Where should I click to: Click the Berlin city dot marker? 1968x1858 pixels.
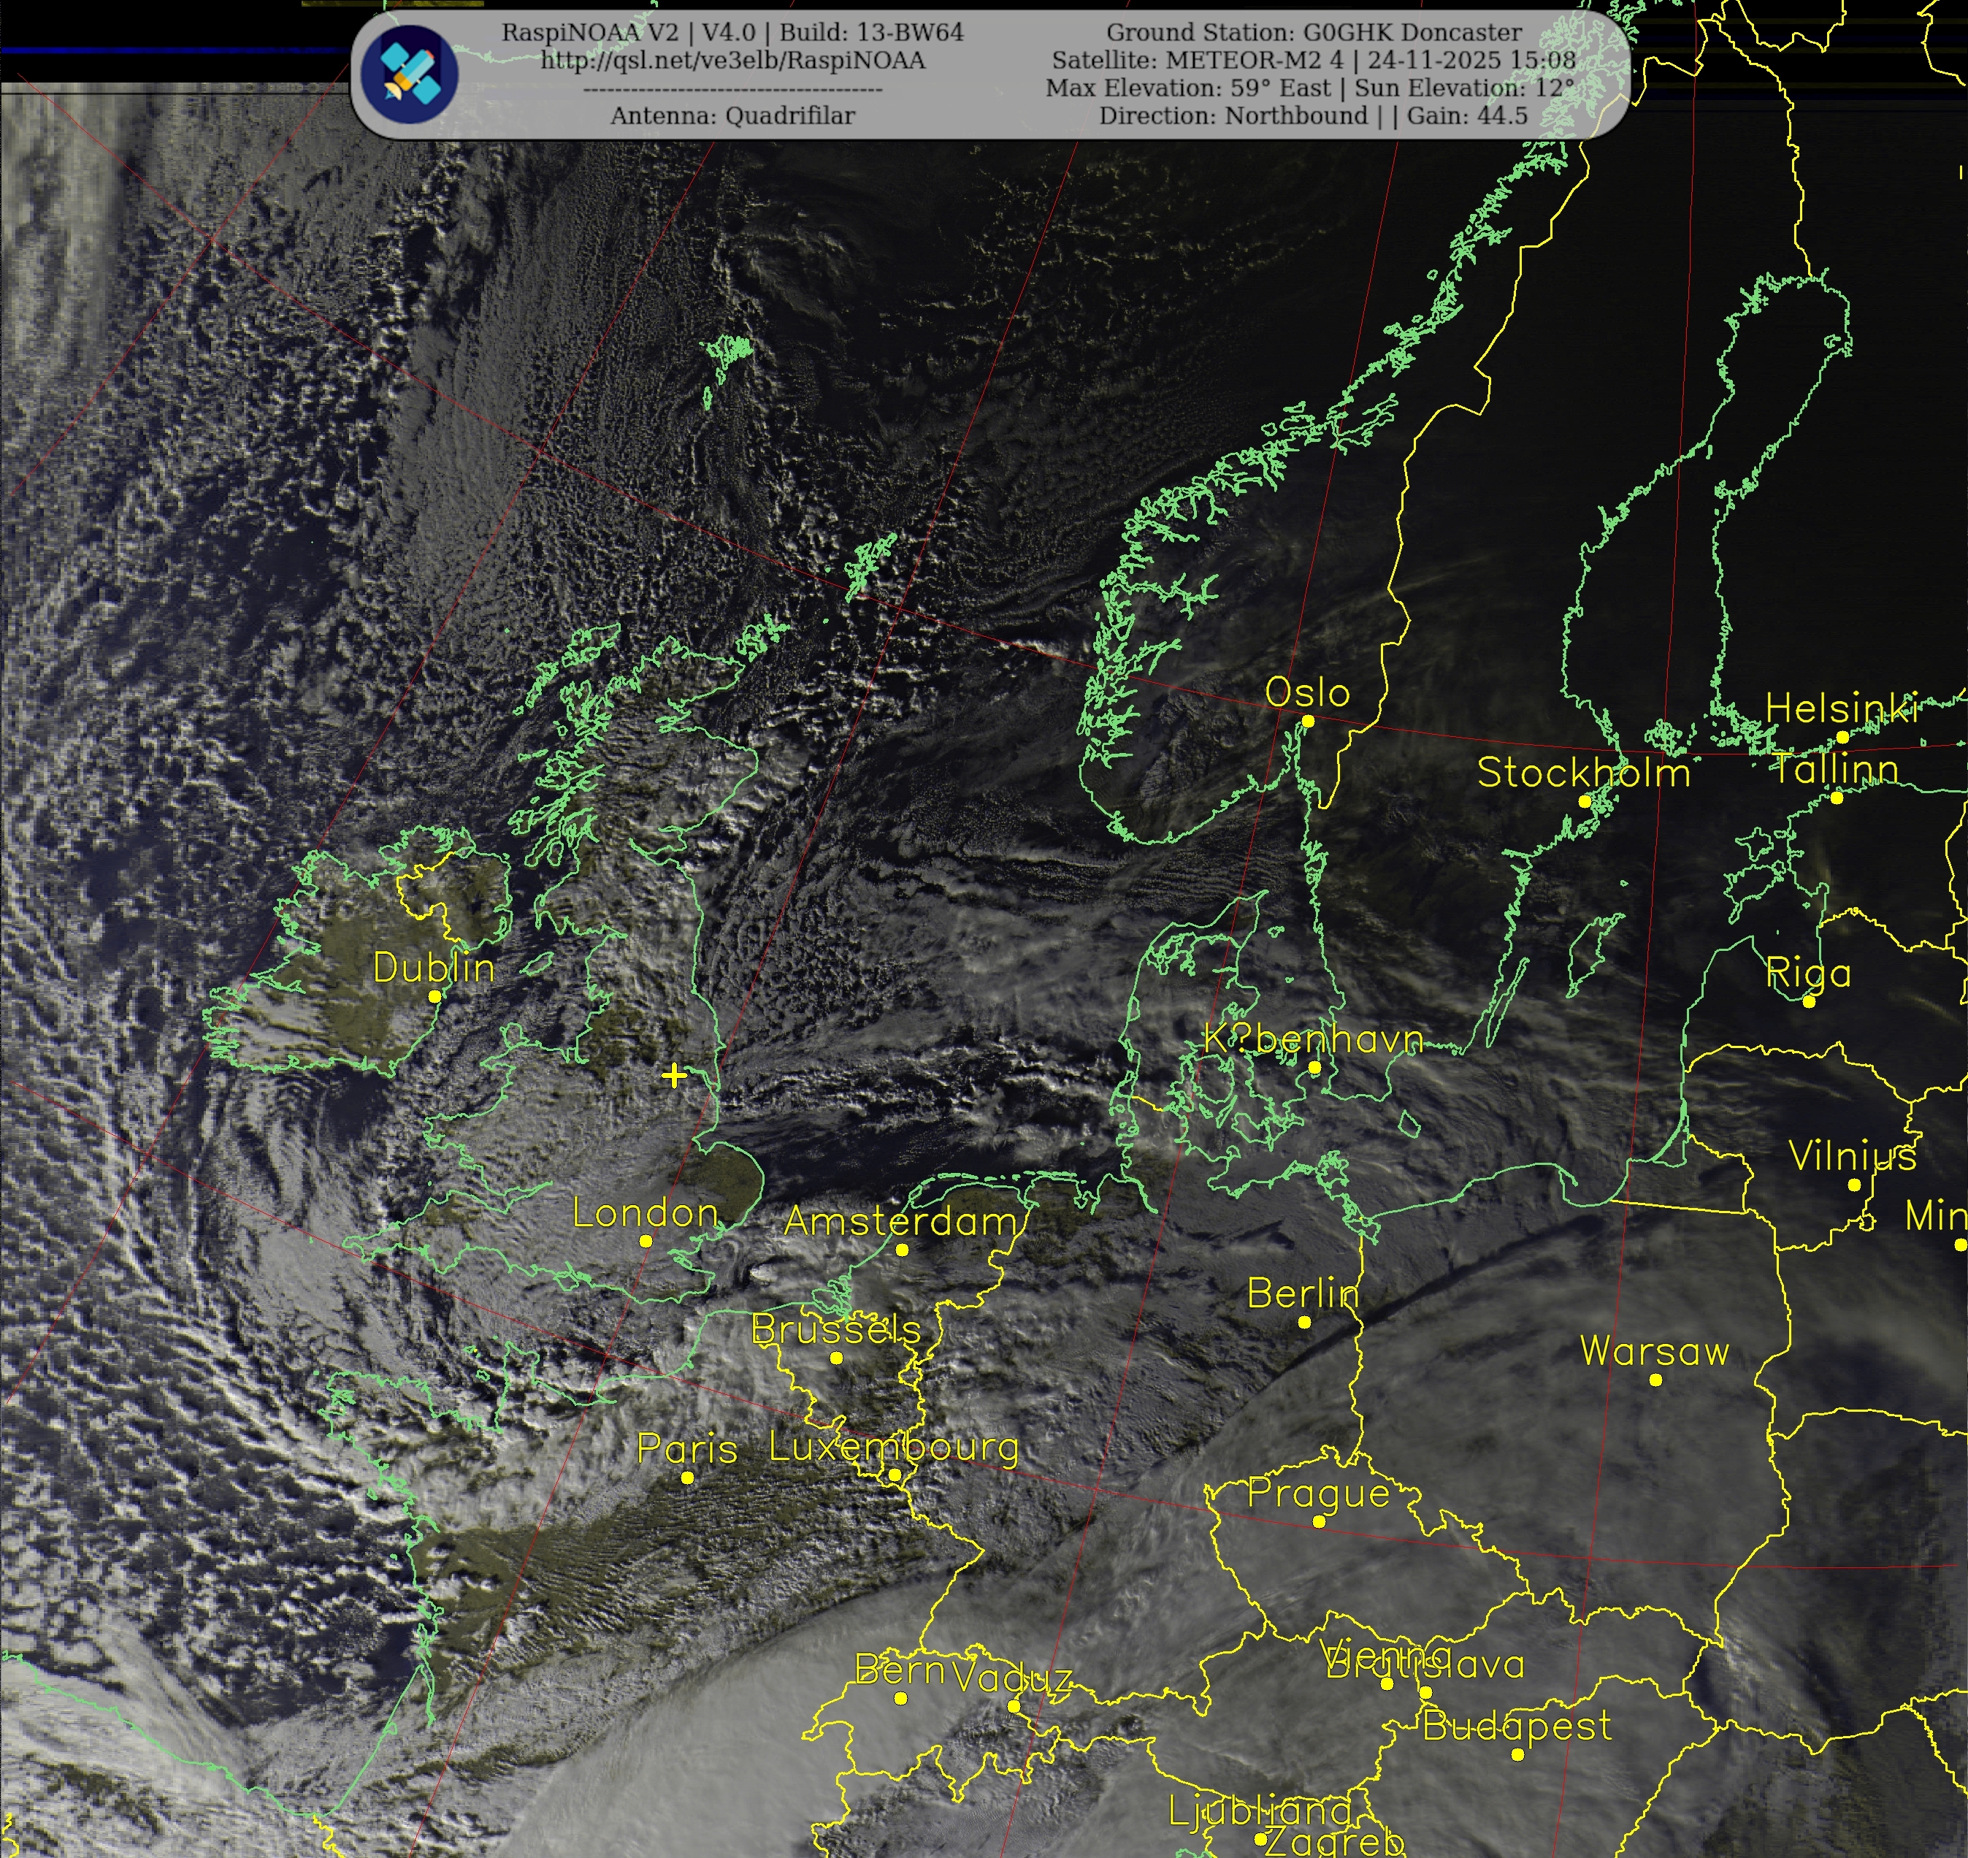tap(1304, 1322)
